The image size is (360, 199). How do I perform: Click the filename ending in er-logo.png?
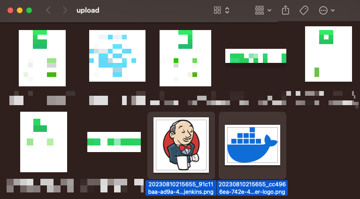pyautogui.click(x=252, y=188)
